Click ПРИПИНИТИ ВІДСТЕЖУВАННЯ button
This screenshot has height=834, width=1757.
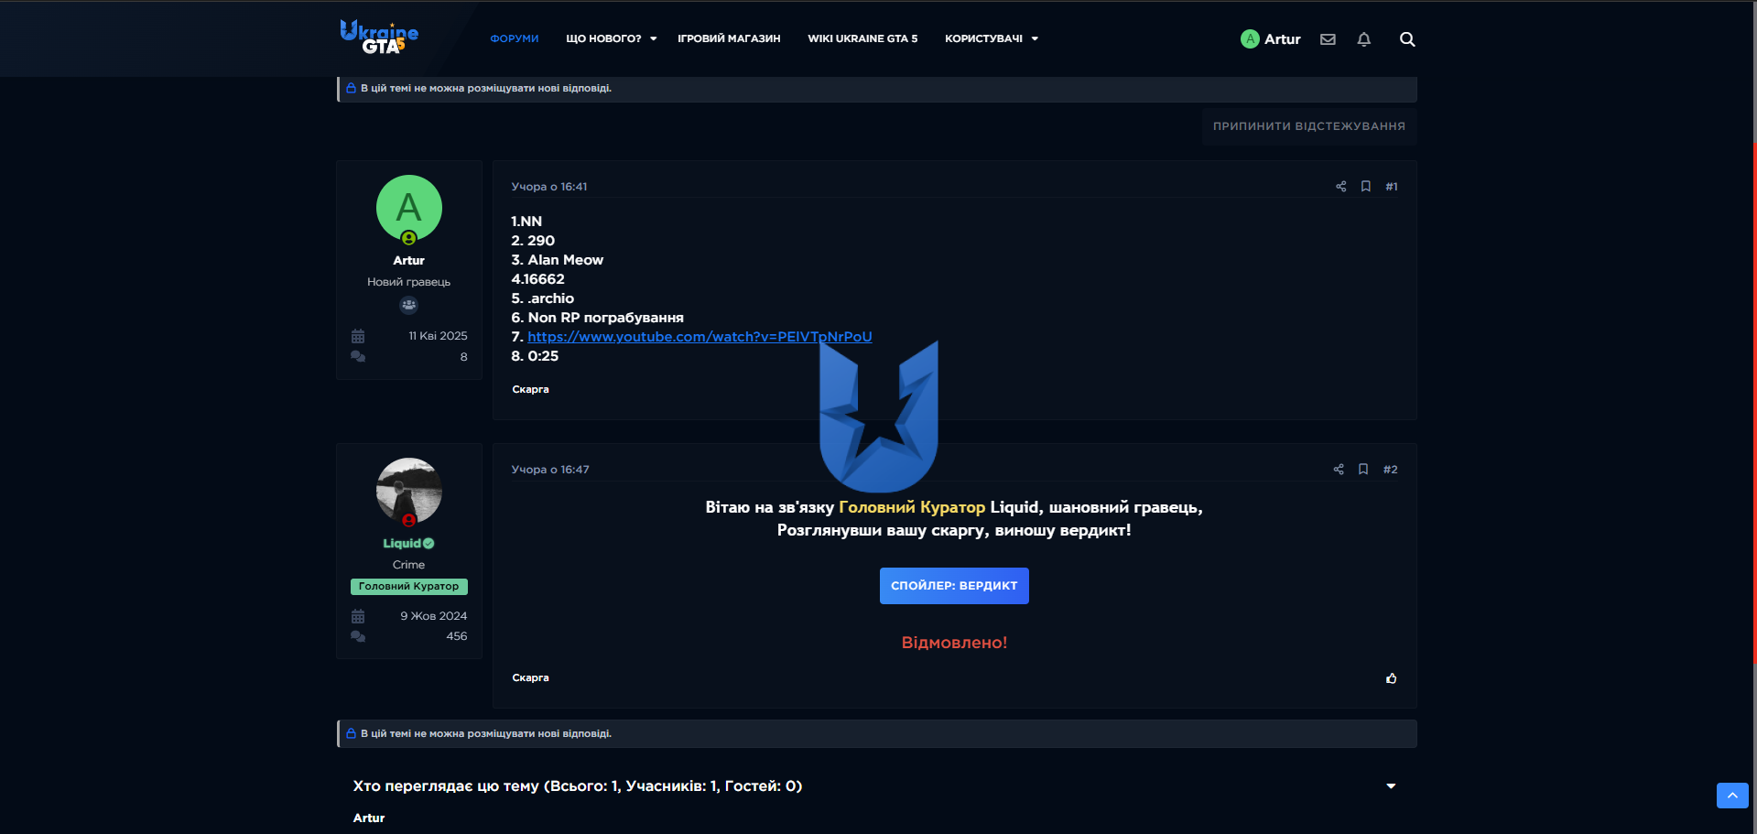pos(1309,126)
